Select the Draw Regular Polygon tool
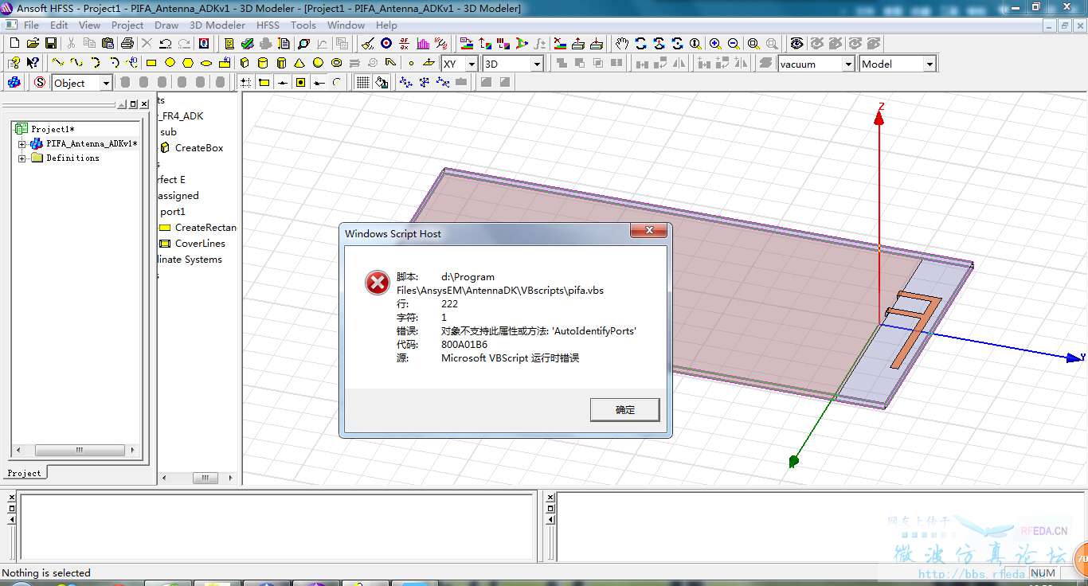1088x586 pixels. point(188,63)
